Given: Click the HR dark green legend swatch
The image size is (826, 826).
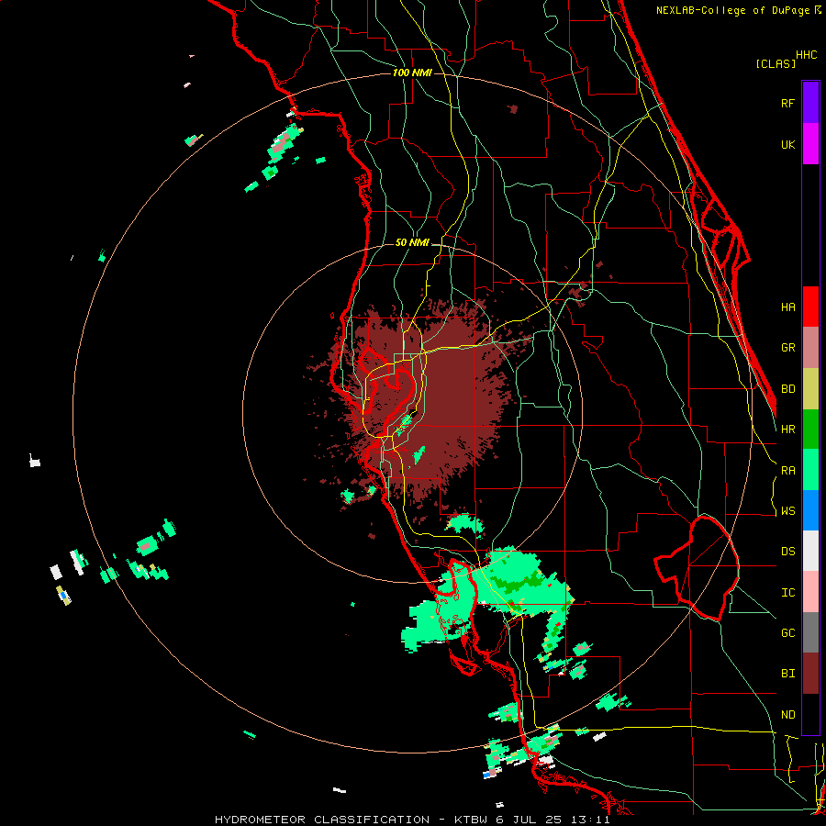Looking at the screenshot, I should click(x=810, y=430).
